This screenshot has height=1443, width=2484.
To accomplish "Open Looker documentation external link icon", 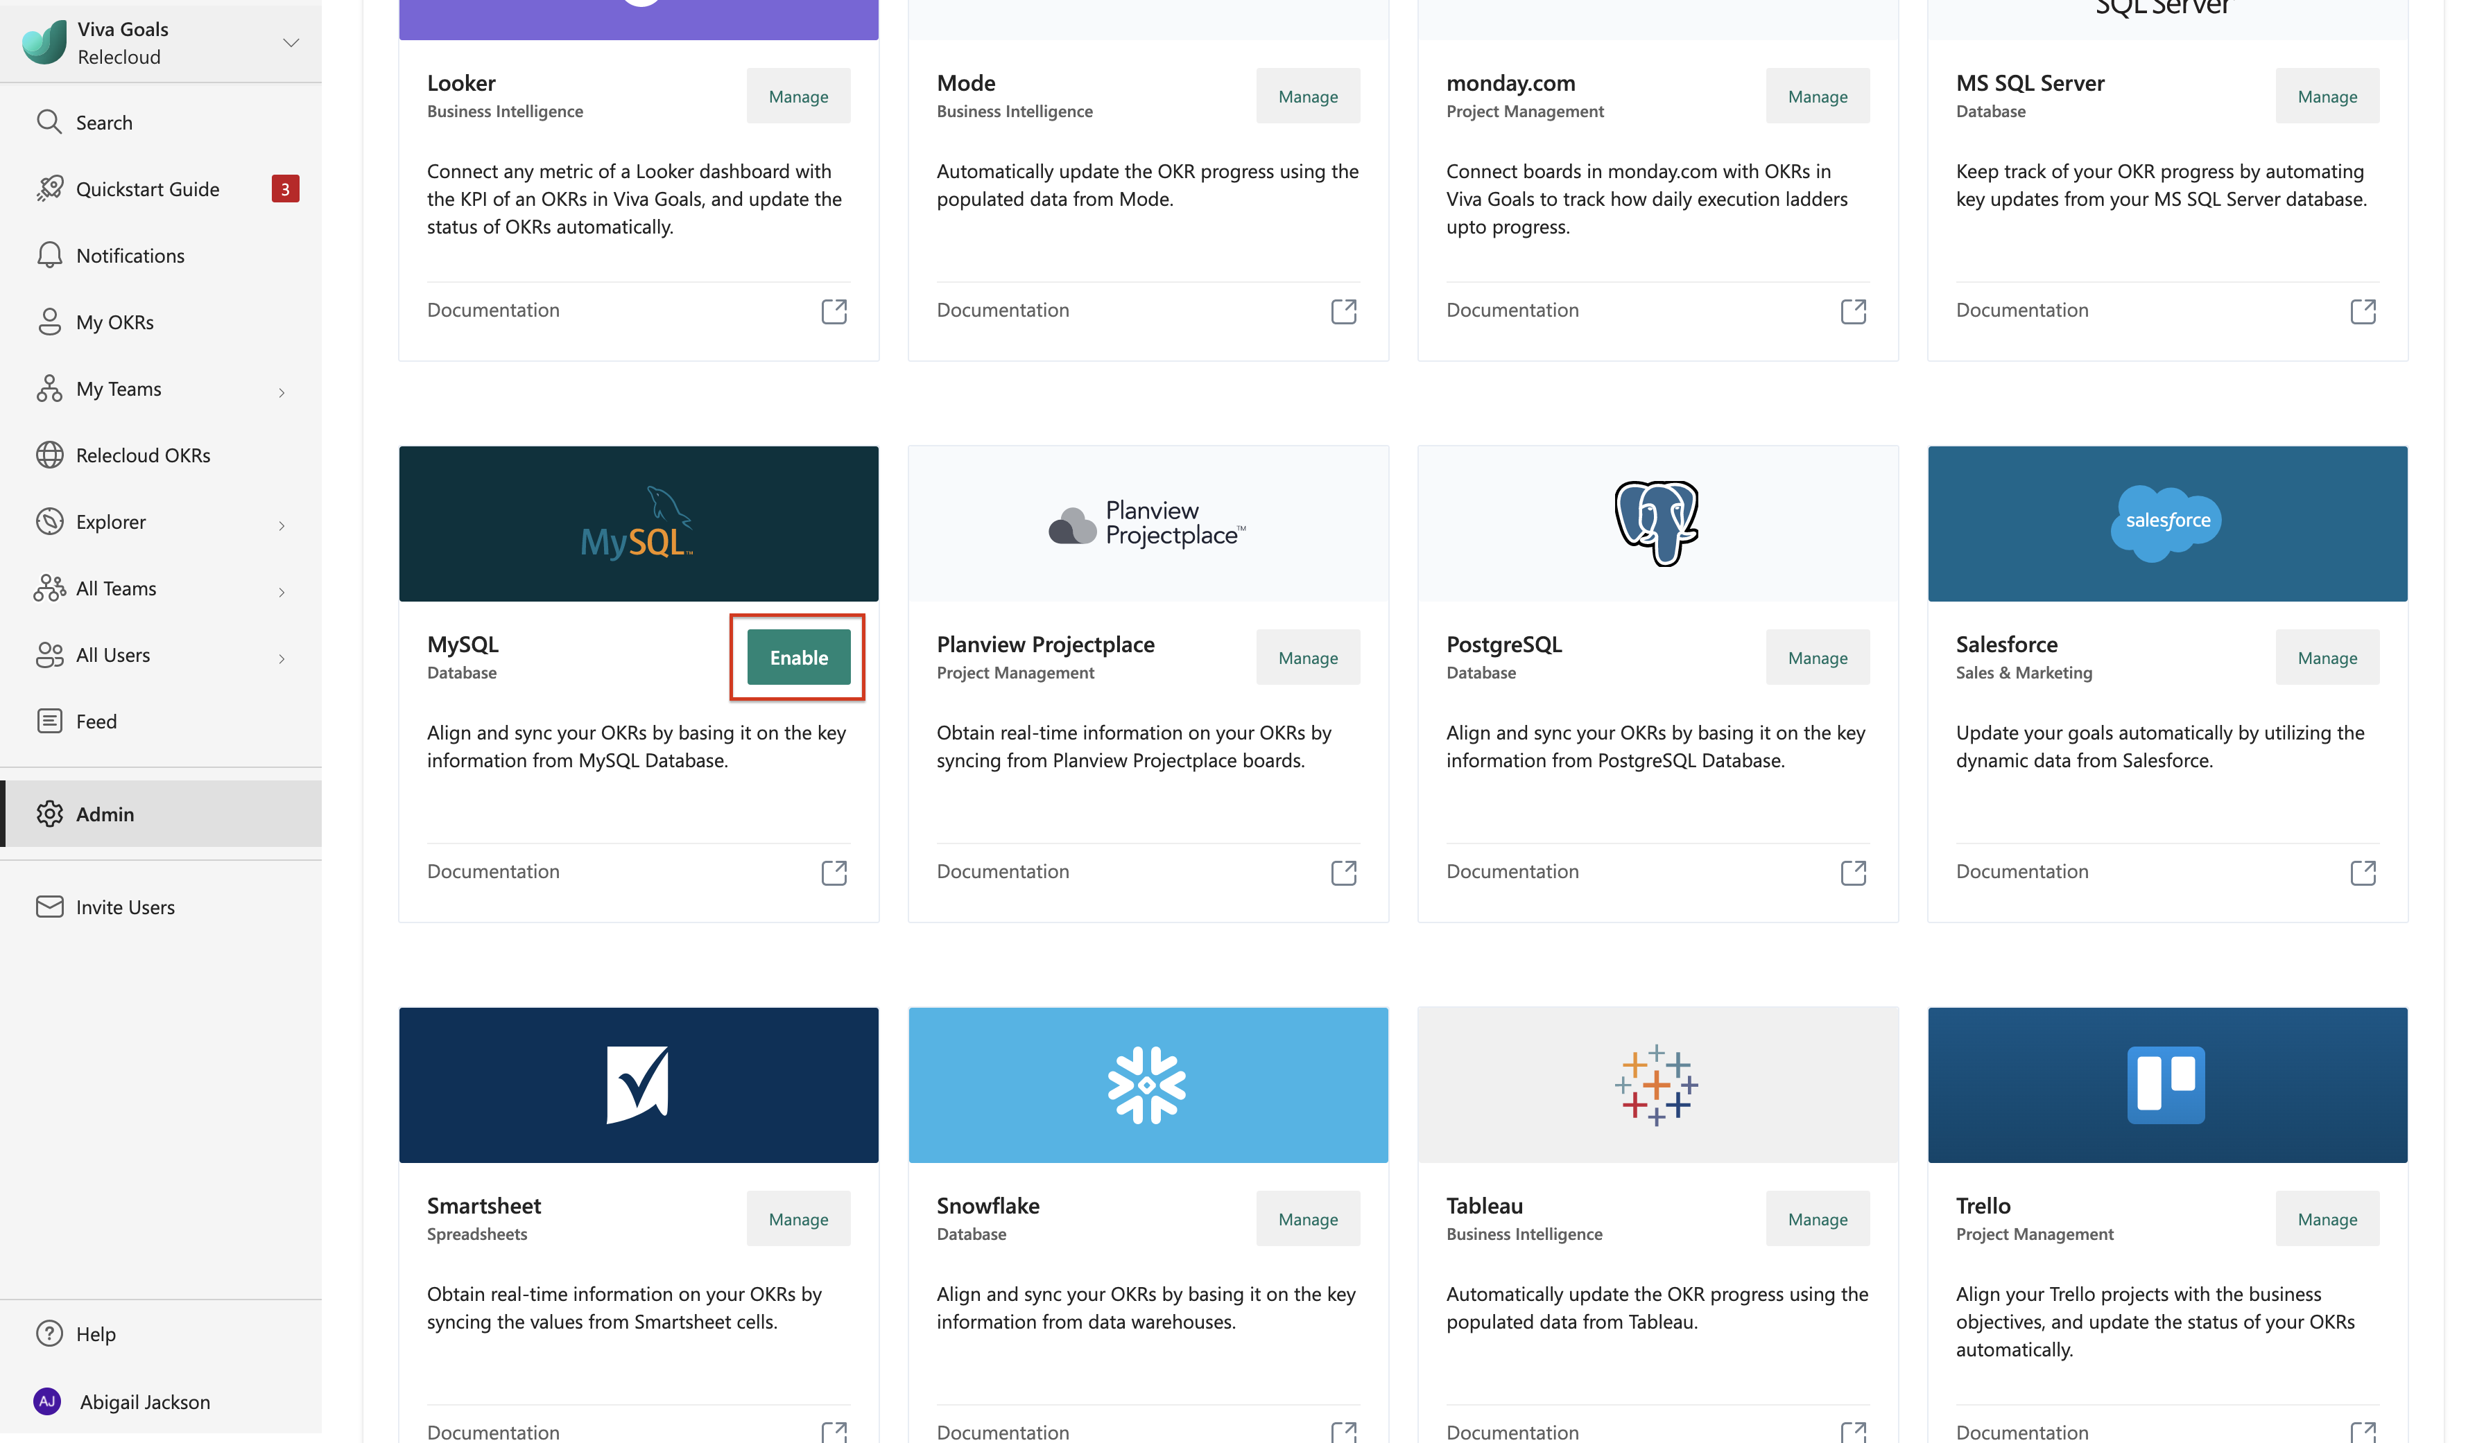I will tap(834, 311).
